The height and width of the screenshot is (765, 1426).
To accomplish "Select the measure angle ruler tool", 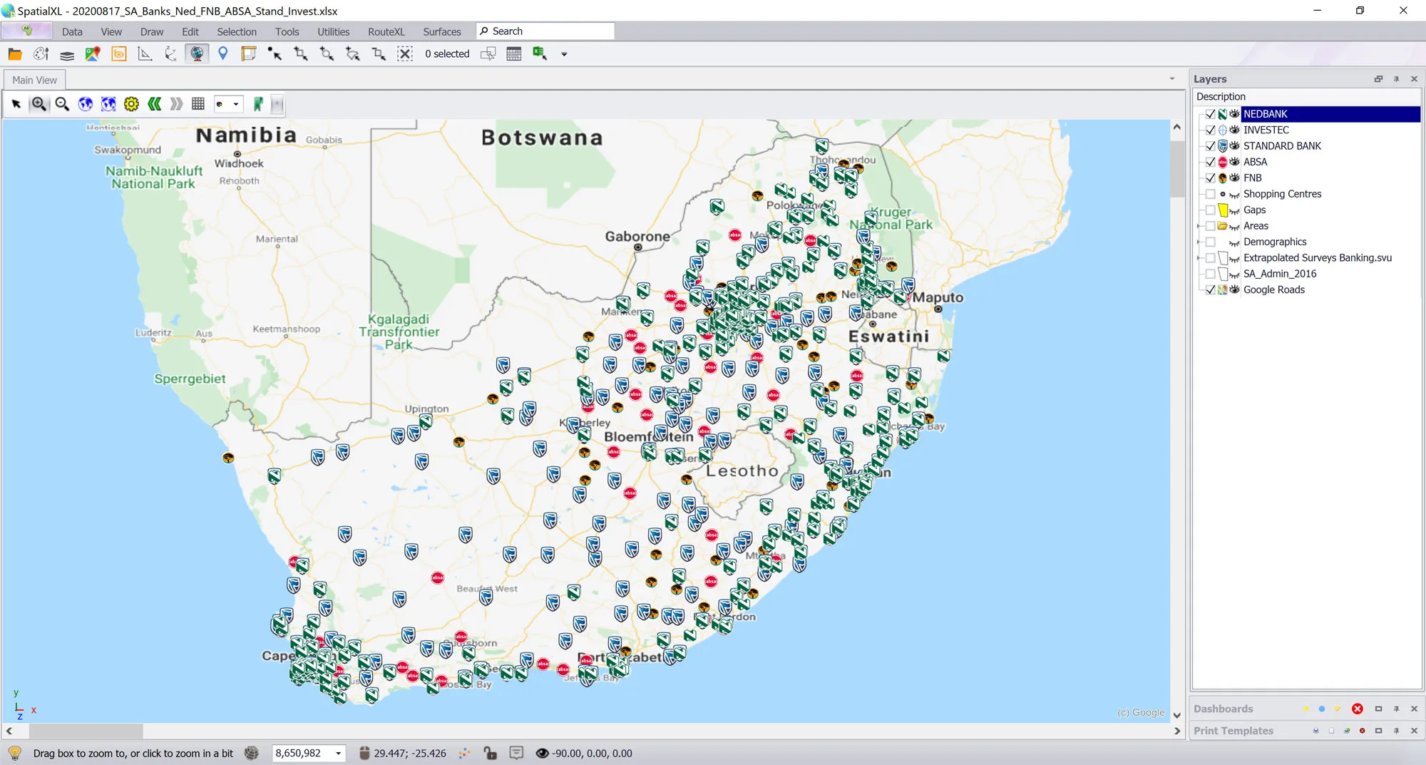I will pyautogui.click(x=145, y=54).
